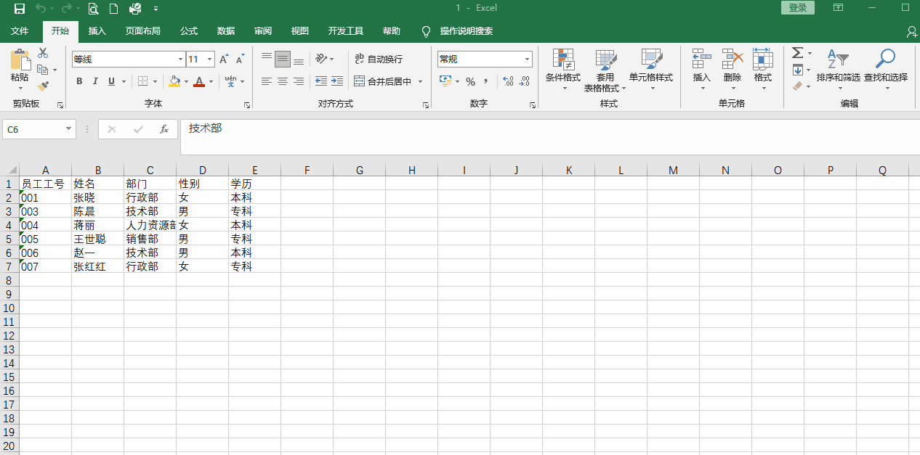Click the 套用表格格式 Format as Table button
Image resolution: width=920 pixels, height=455 pixels.
[x=605, y=70]
